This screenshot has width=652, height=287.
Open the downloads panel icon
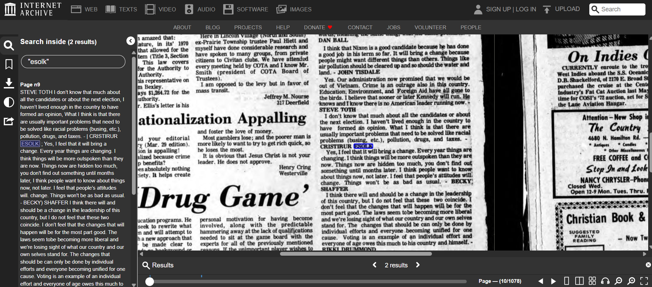click(x=9, y=83)
